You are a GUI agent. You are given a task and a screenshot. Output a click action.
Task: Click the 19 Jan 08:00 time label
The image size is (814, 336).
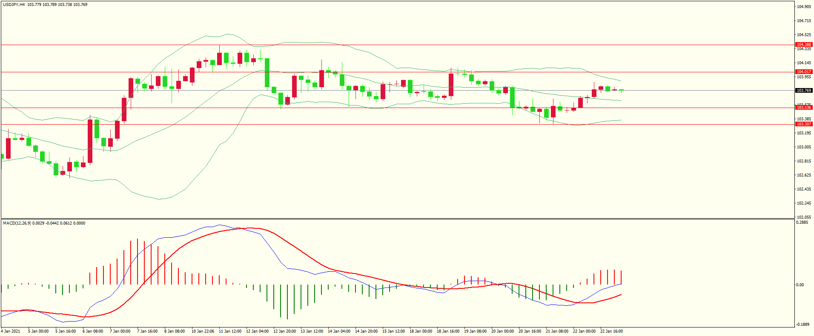(x=475, y=331)
